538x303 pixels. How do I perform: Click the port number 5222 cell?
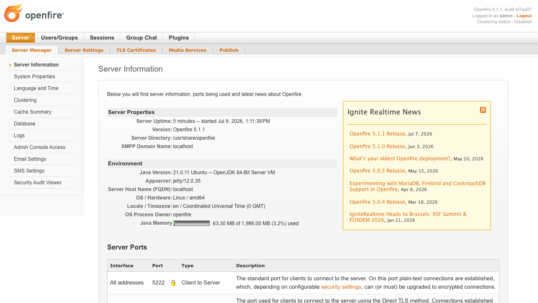[158, 283]
